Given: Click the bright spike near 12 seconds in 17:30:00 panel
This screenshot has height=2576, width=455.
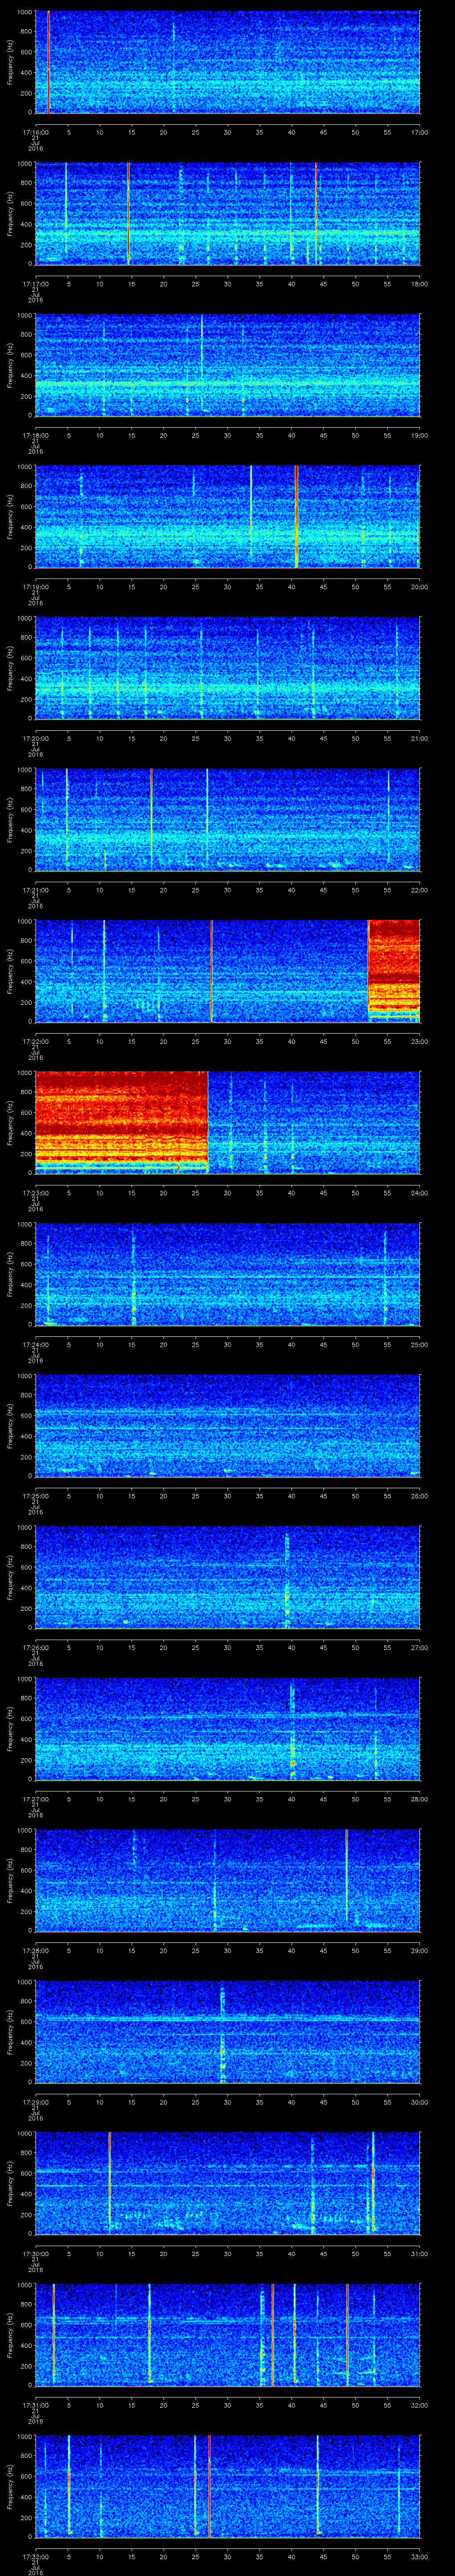Looking at the screenshot, I should (110, 2180).
